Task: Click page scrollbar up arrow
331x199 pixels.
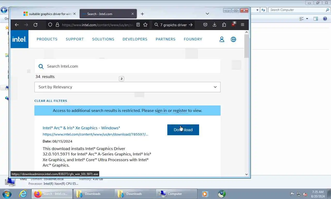Action: click(246, 32)
